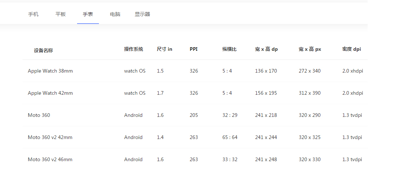Select the Moto 360 v2 46mm row

point(50,160)
